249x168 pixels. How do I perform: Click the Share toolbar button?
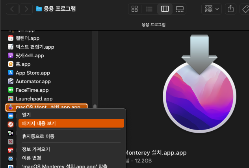[230, 9]
